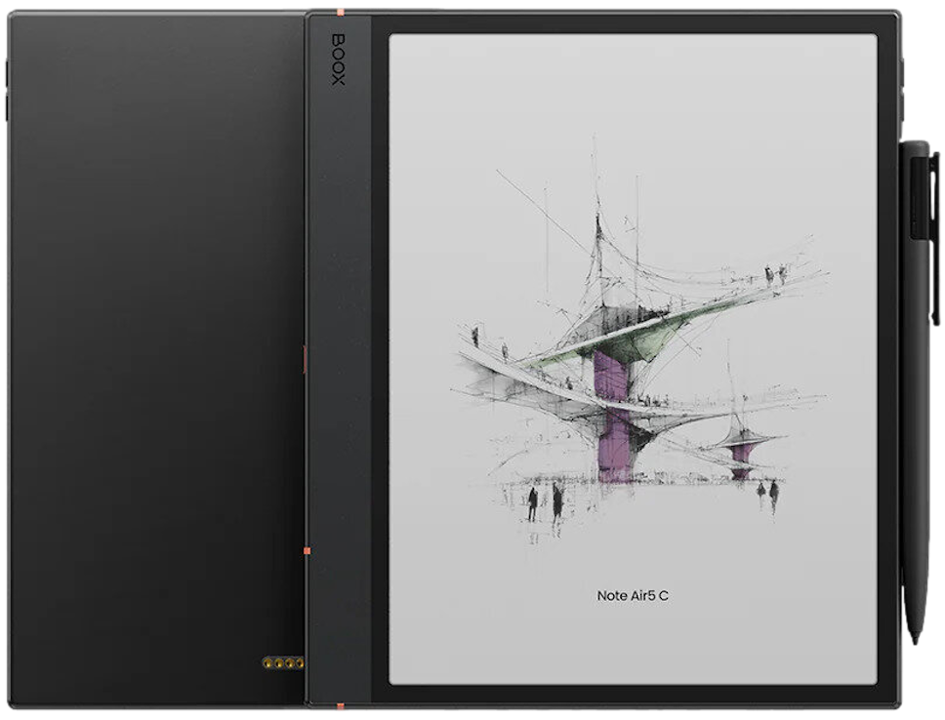This screenshot has width=945, height=720.
Task: Click the orange accent mark at spine top
Action: (x=339, y=13)
